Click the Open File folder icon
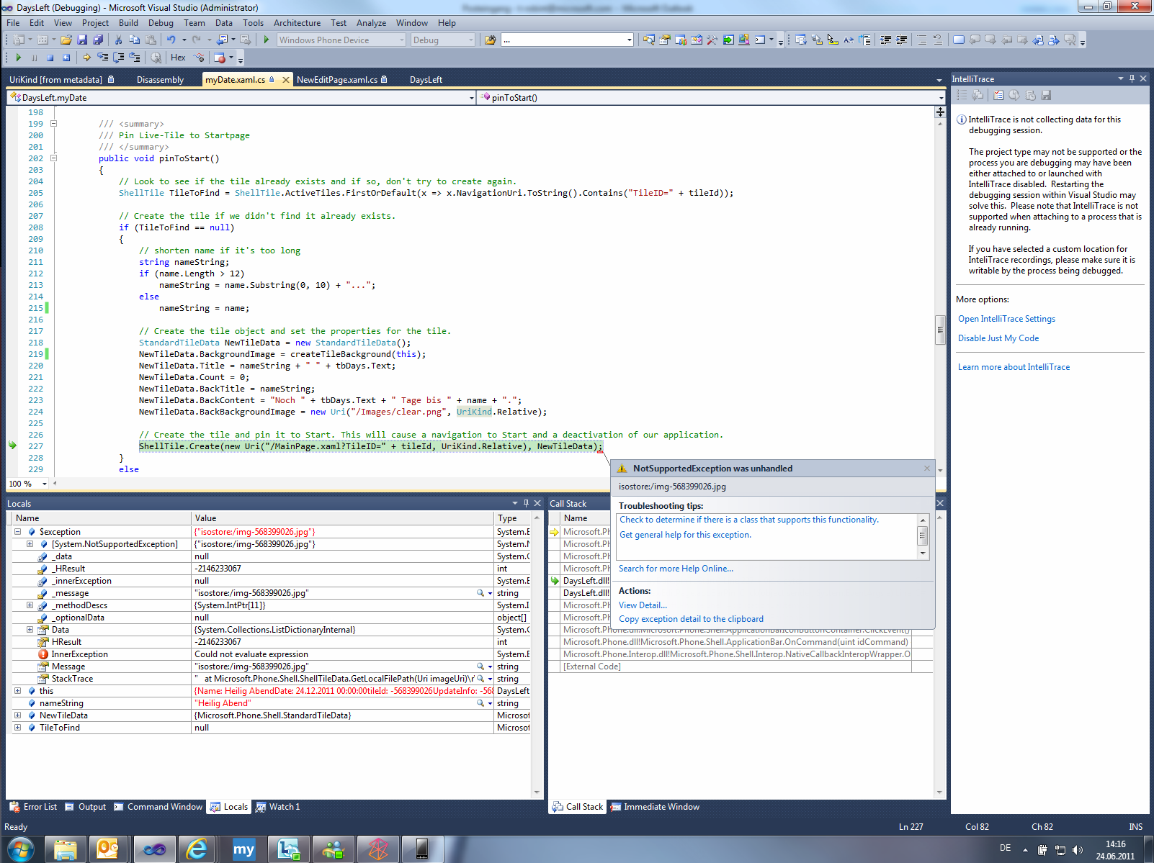The height and width of the screenshot is (863, 1154). coord(66,40)
